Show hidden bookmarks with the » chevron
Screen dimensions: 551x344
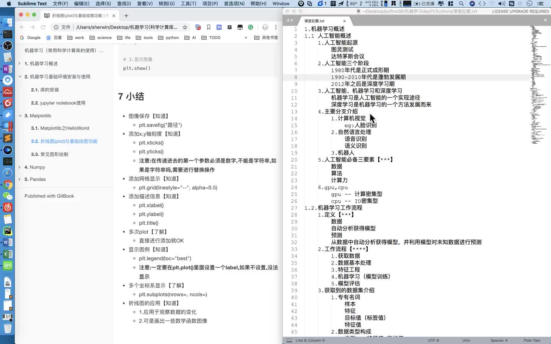pos(246,37)
